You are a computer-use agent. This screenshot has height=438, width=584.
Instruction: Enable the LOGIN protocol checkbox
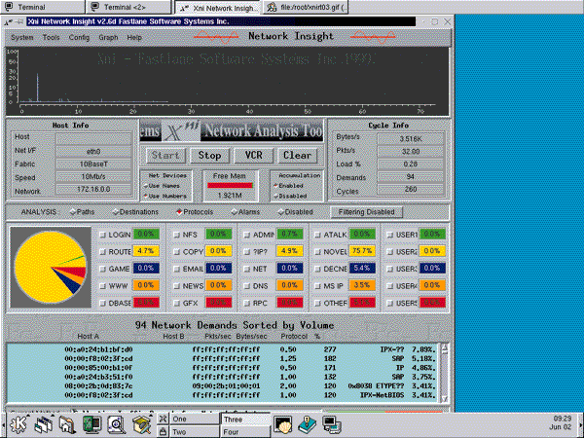[103, 235]
